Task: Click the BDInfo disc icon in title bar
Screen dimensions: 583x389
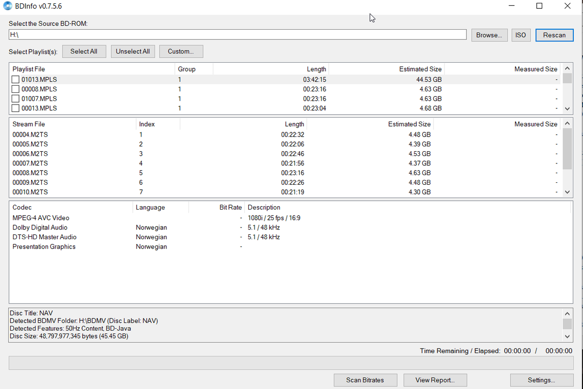Action: tap(6, 6)
